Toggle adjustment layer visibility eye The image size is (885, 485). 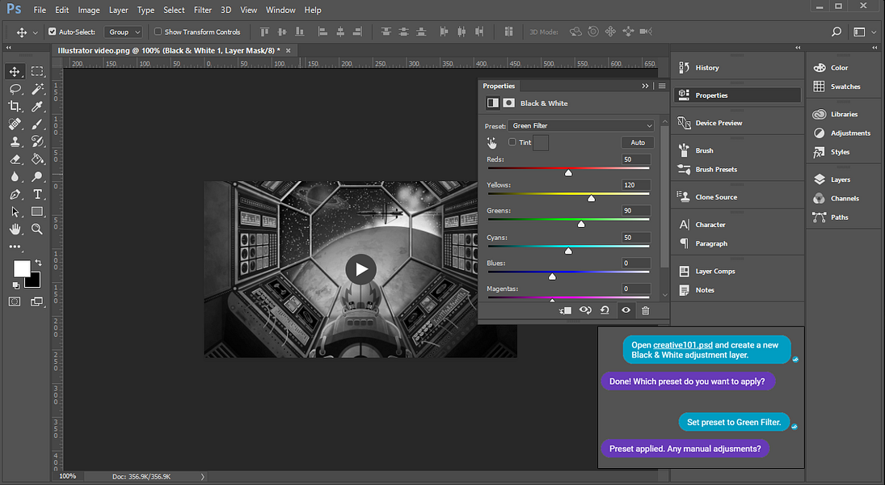626,310
